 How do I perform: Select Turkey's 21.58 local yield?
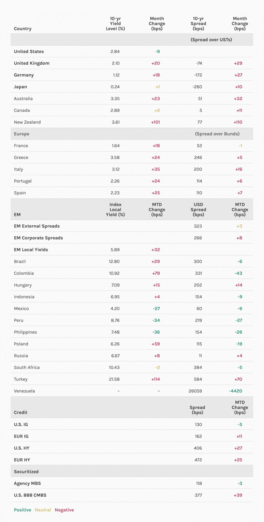(114, 379)
